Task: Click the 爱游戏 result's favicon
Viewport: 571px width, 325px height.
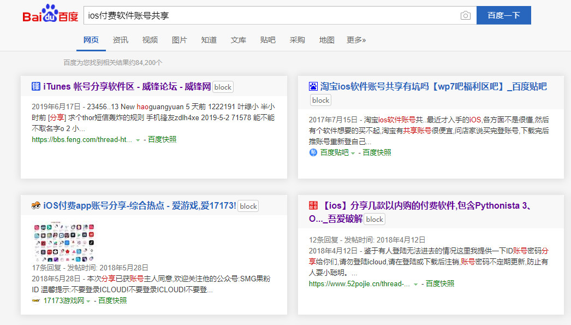Action: 34,206
